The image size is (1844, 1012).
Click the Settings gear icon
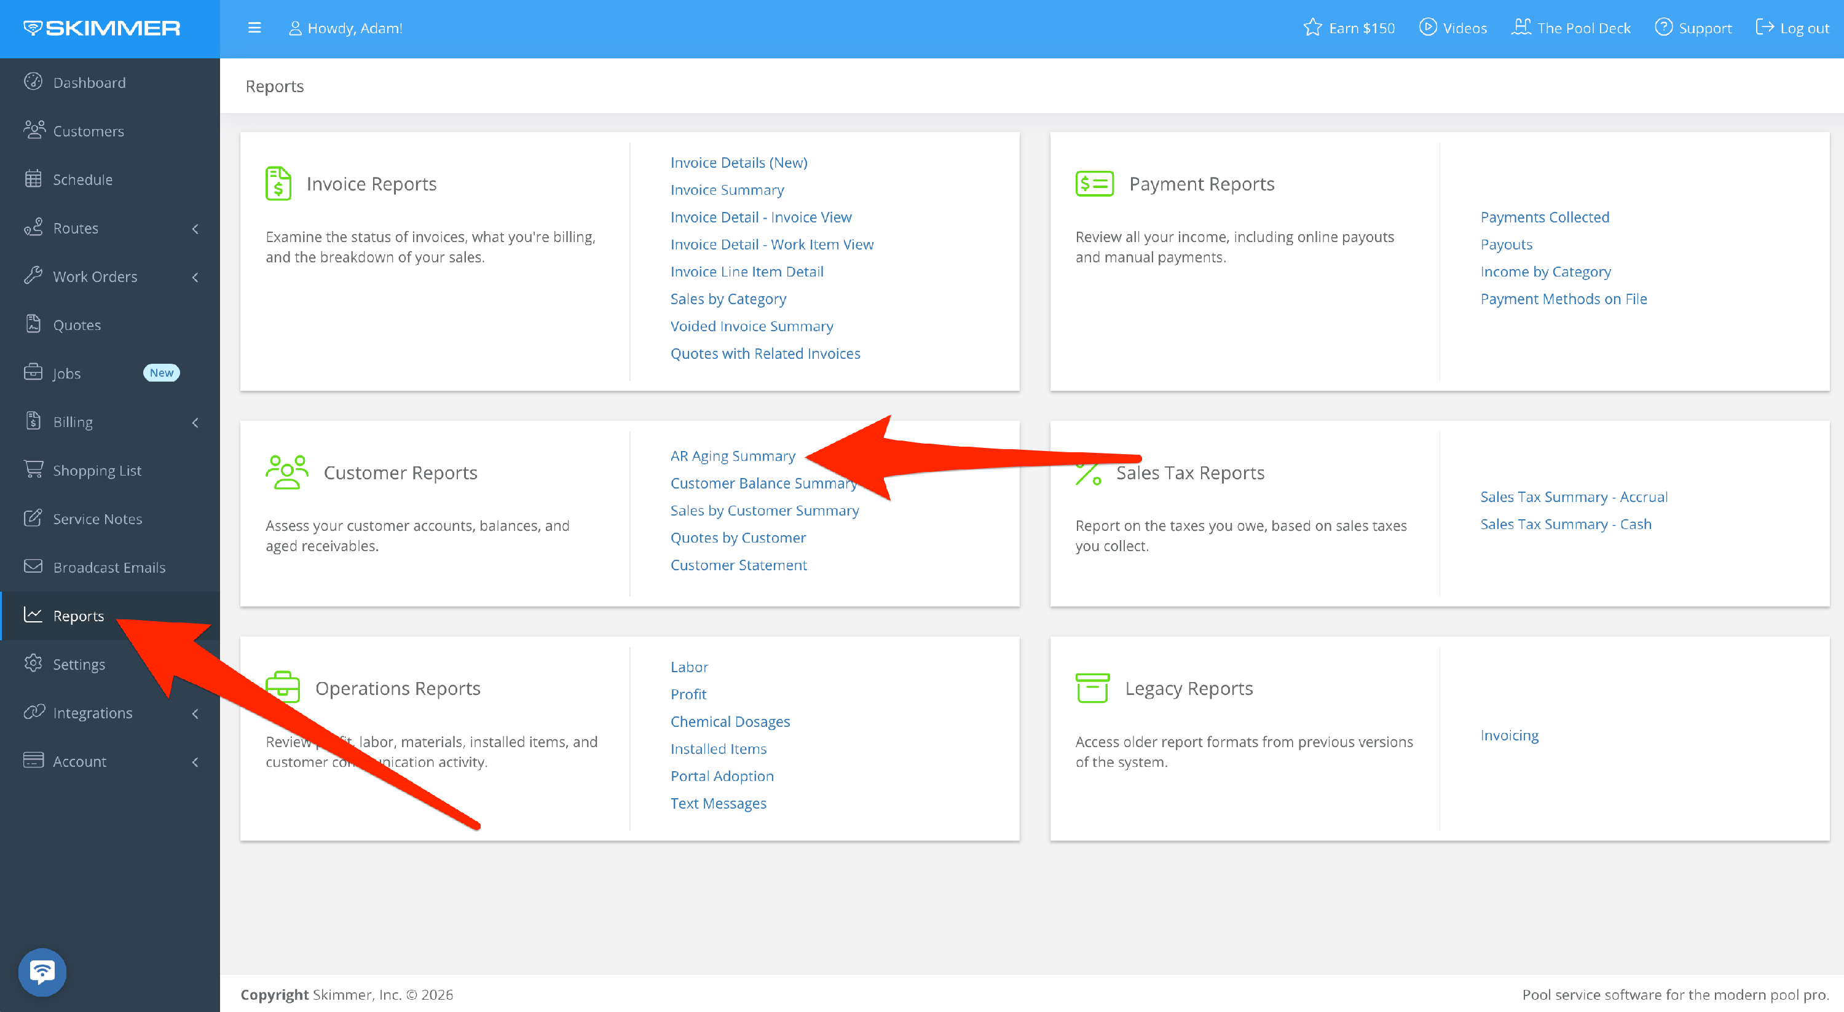click(x=33, y=664)
